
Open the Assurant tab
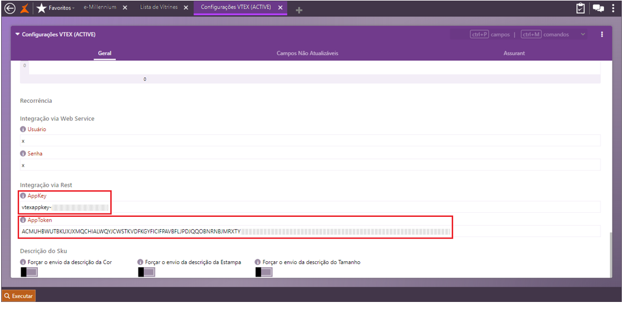(514, 53)
